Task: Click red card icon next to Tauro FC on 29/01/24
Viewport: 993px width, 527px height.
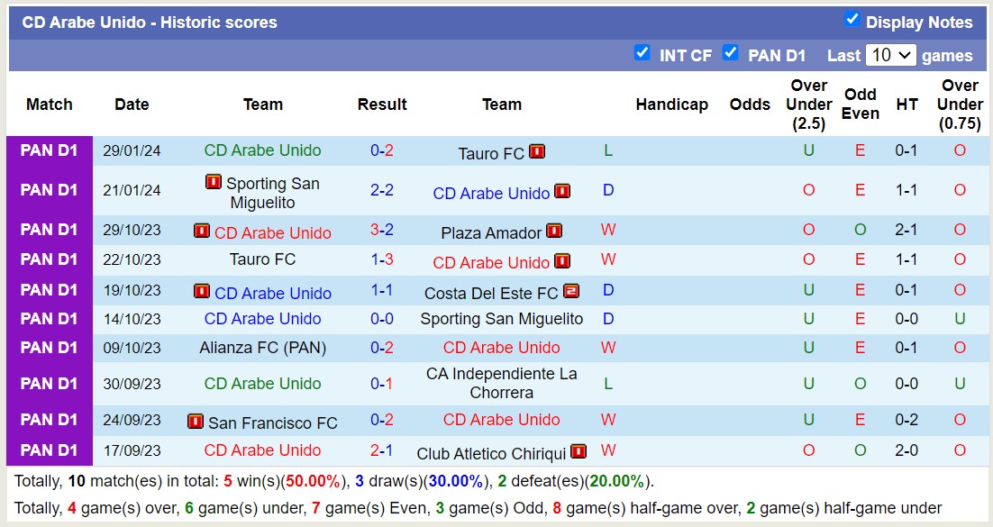Action: point(537,152)
